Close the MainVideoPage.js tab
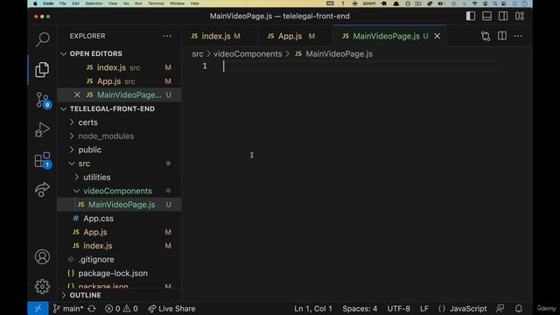Screen dimensions: 560x315 pyautogui.click(x=437, y=36)
